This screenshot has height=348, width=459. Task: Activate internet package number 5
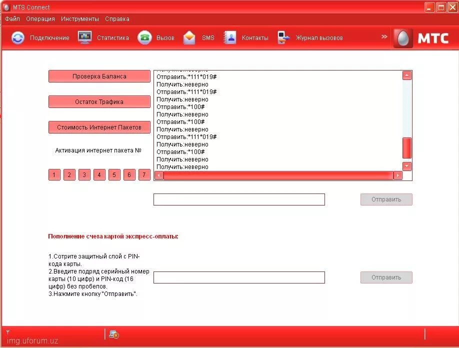[114, 174]
